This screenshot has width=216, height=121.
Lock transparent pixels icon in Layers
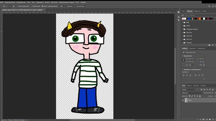click(x=190, y=96)
